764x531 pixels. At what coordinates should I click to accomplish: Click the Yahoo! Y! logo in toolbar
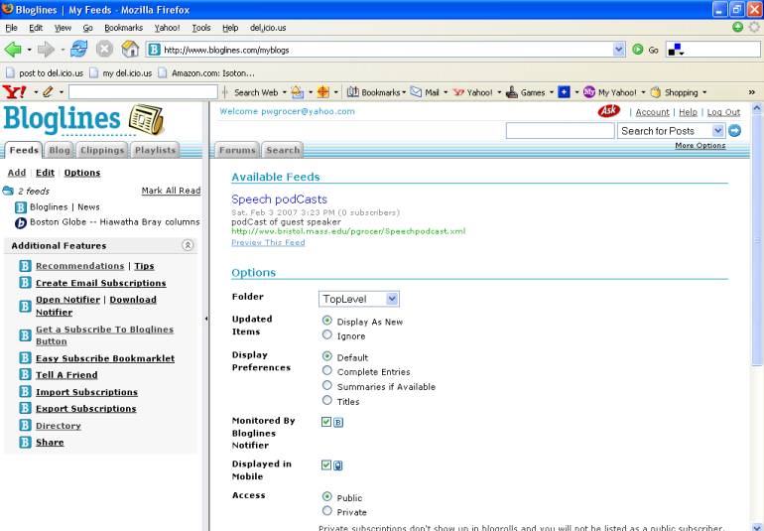click(x=15, y=91)
